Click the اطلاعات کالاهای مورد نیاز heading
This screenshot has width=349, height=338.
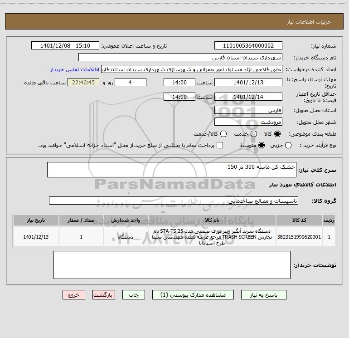303,185
